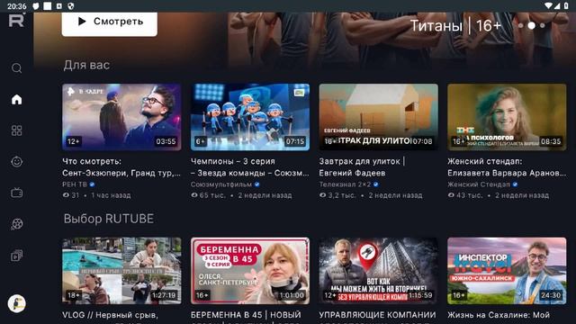
Task: Click the Wi-Fi signal status icon
Action: (x=548, y=6)
